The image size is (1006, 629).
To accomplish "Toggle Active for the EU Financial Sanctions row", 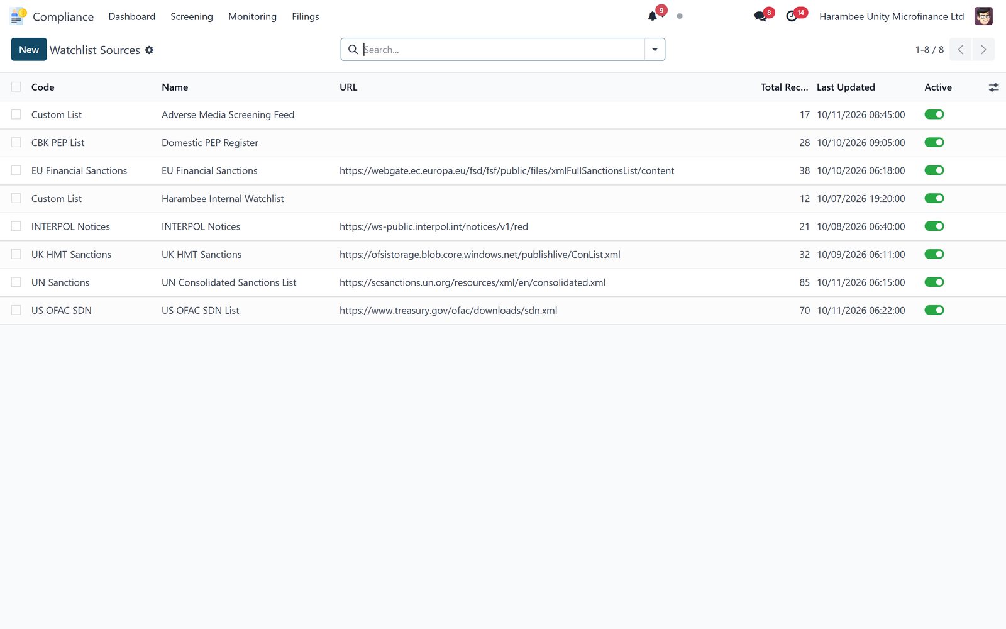I will pos(934,170).
